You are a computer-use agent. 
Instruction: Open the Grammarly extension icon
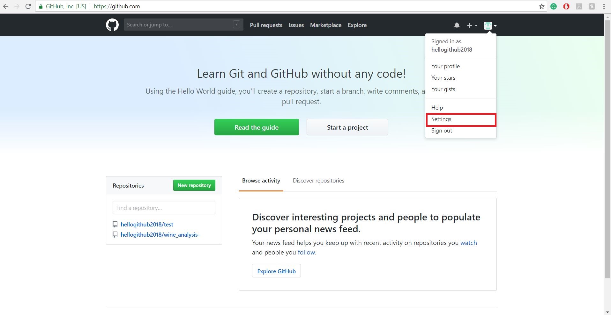point(554,6)
